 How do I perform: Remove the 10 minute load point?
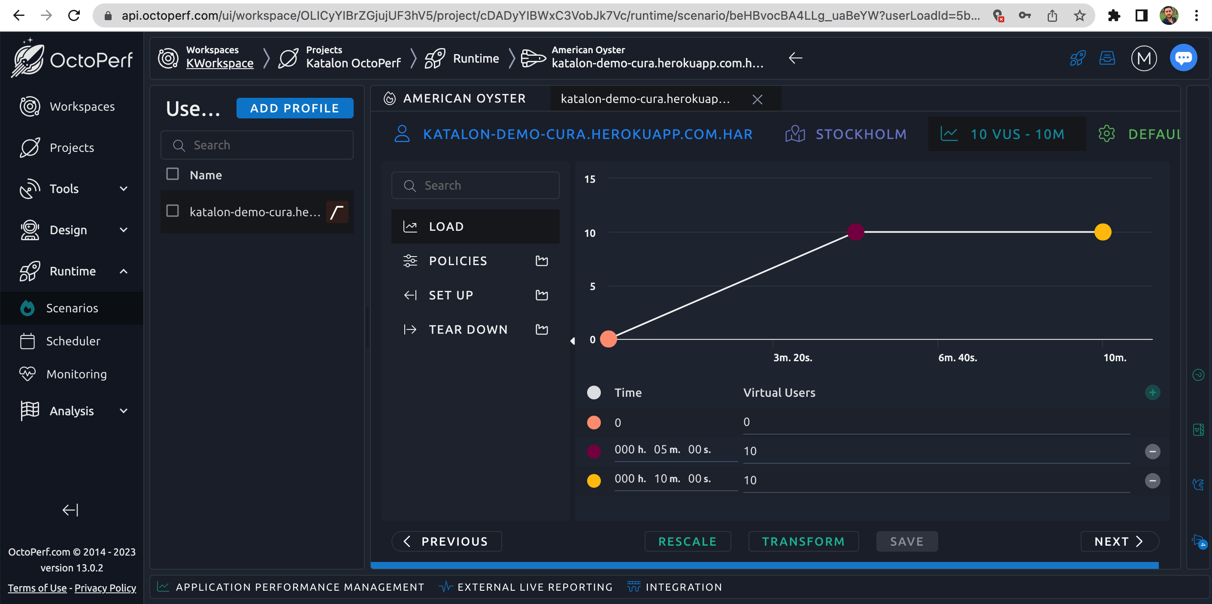[x=1152, y=481]
